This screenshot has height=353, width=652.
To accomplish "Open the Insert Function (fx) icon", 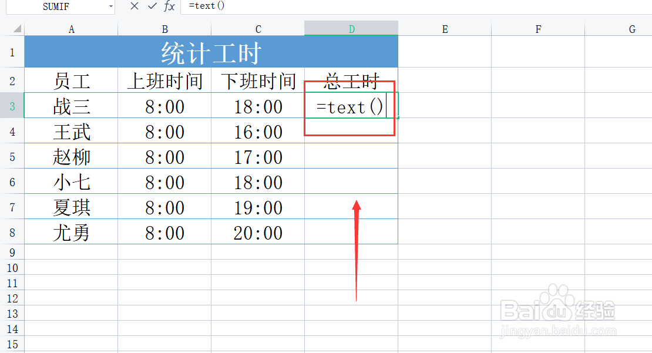I will click(169, 6).
